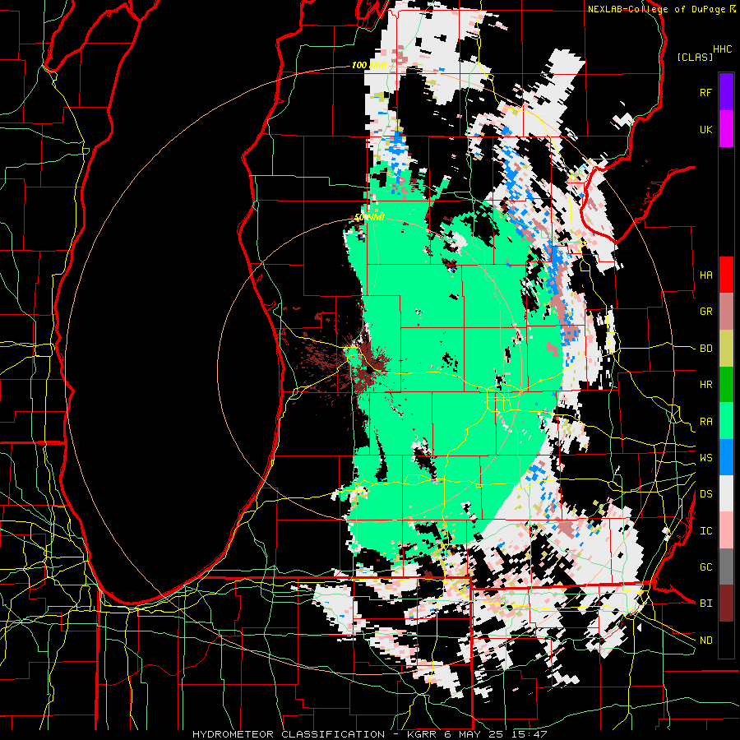Click the HA red legend swatch
Screen dimensions: 740x740
pyautogui.click(x=726, y=275)
